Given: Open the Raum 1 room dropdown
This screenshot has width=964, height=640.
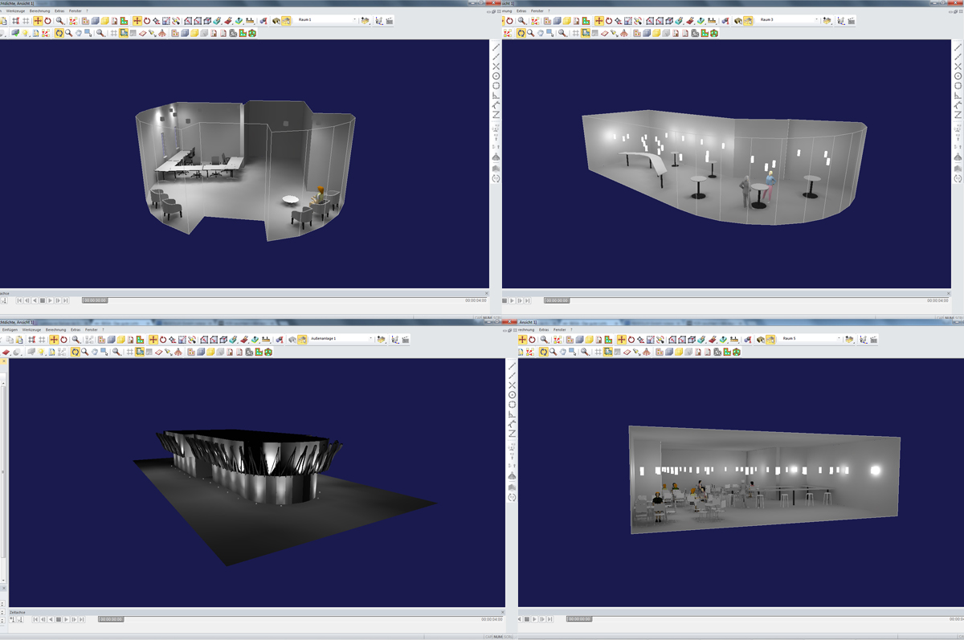Looking at the screenshot, I should [x=354, y=20].
